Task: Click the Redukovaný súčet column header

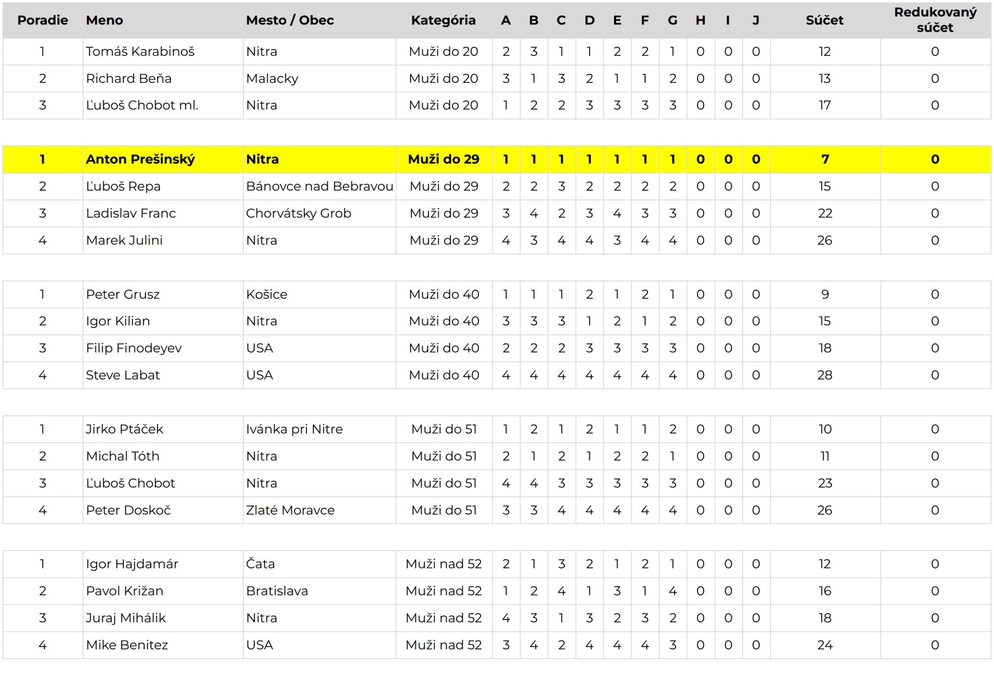Action: (935, 20)
